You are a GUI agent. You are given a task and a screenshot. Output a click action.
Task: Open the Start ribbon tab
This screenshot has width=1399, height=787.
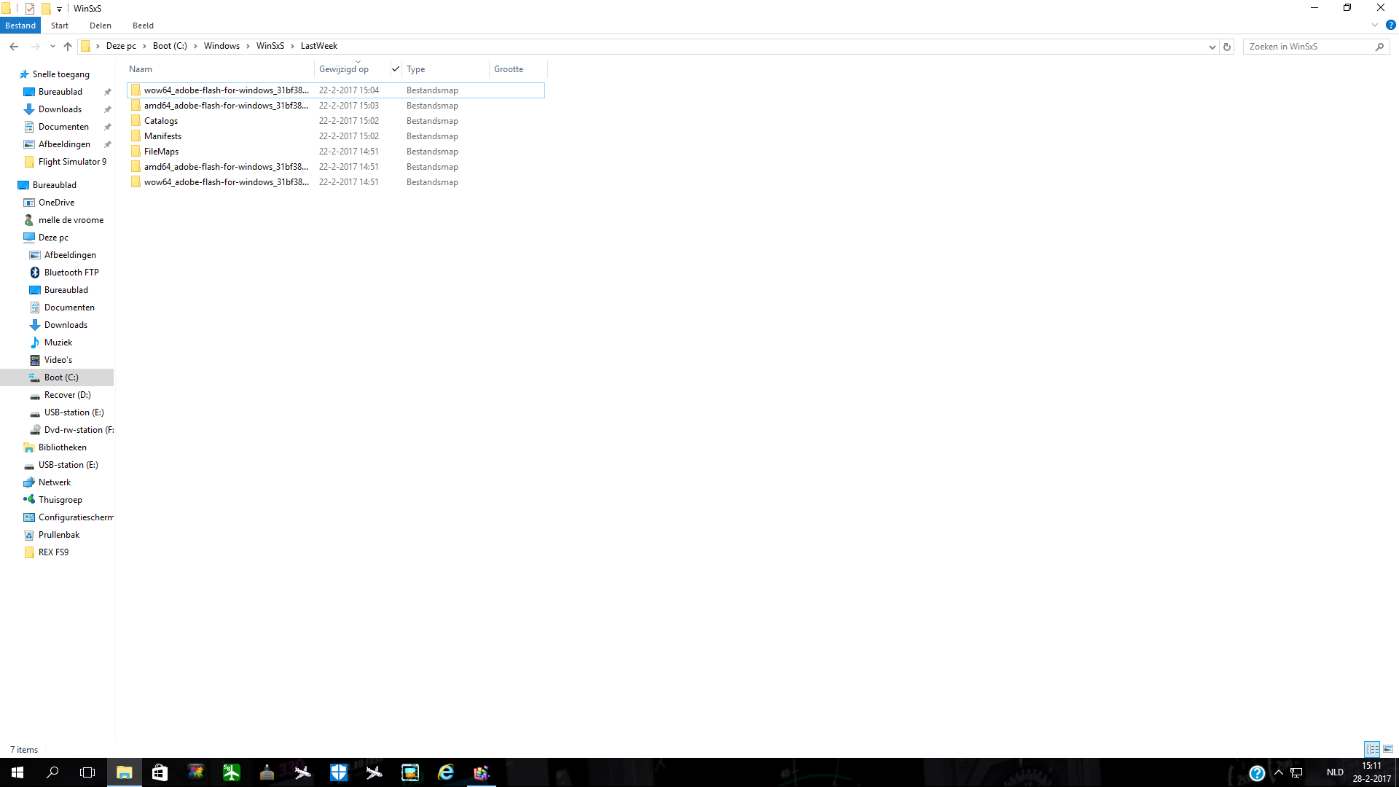[x=60, y=26]
